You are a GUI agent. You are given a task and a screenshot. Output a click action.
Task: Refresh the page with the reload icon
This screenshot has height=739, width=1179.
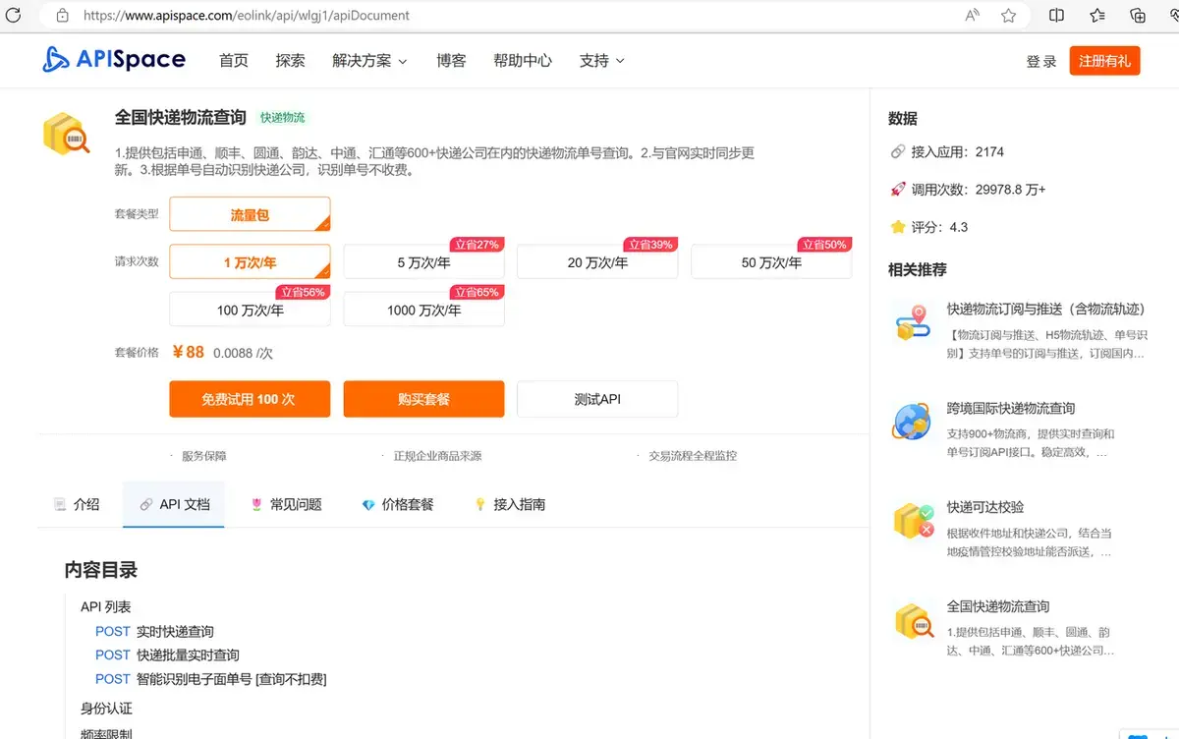tap(14, 15)
